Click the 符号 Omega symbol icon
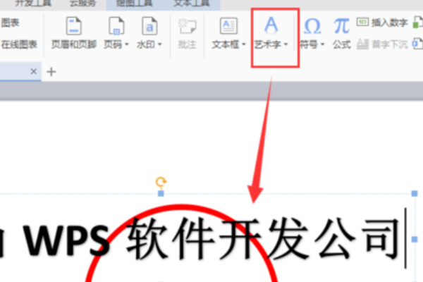The width and height of the screenshot is (423, 282). click(x=312, y=26)
